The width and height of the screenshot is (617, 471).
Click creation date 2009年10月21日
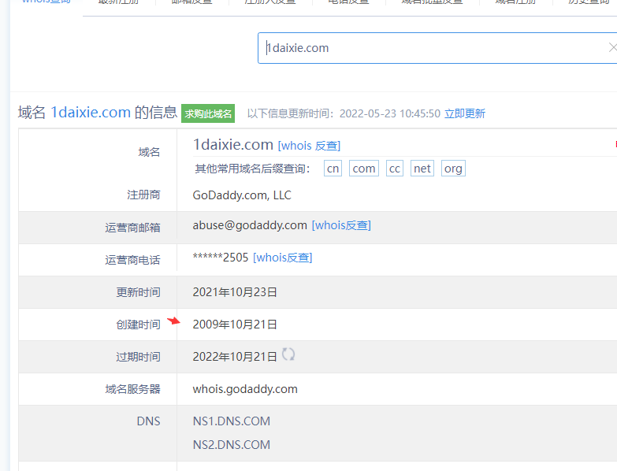pyautogui.click(x=235, y=325)
